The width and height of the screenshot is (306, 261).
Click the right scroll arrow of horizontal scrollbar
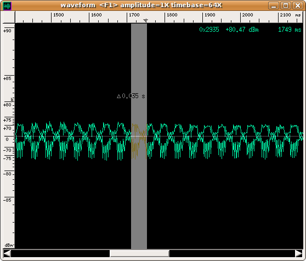coord(299,253)
